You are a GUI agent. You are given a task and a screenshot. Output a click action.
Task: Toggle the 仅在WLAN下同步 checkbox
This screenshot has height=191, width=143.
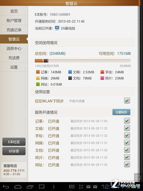click(x=127, y=101)
